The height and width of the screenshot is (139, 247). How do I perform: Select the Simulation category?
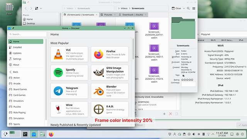coord(26,119)
